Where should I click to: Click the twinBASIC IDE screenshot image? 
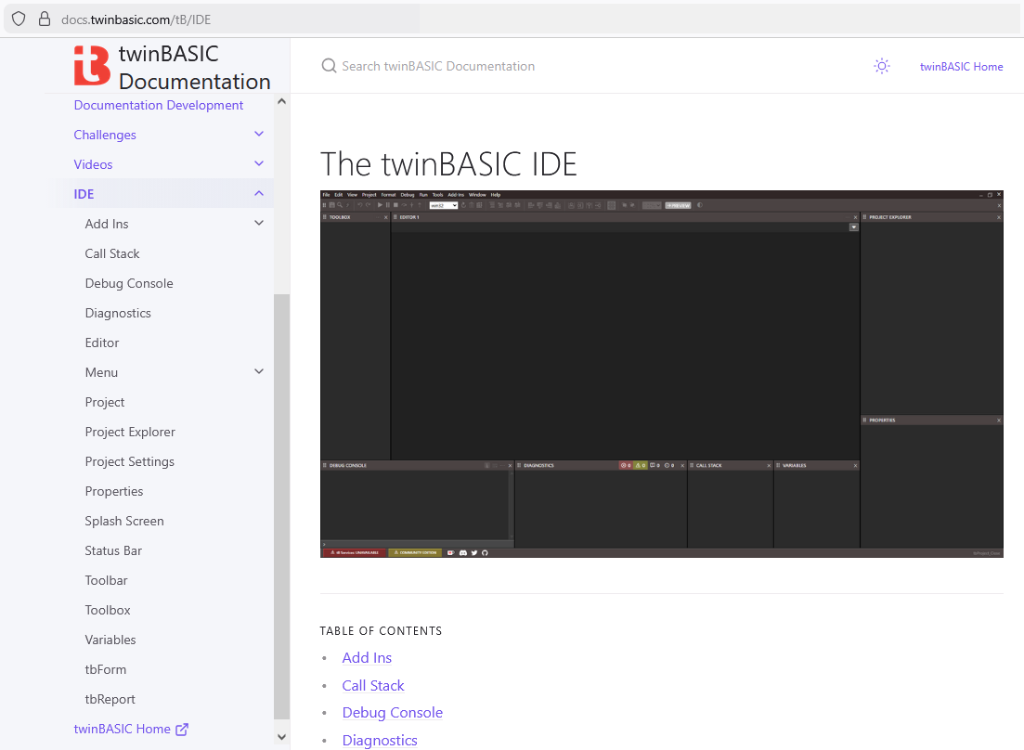(661, 373)
